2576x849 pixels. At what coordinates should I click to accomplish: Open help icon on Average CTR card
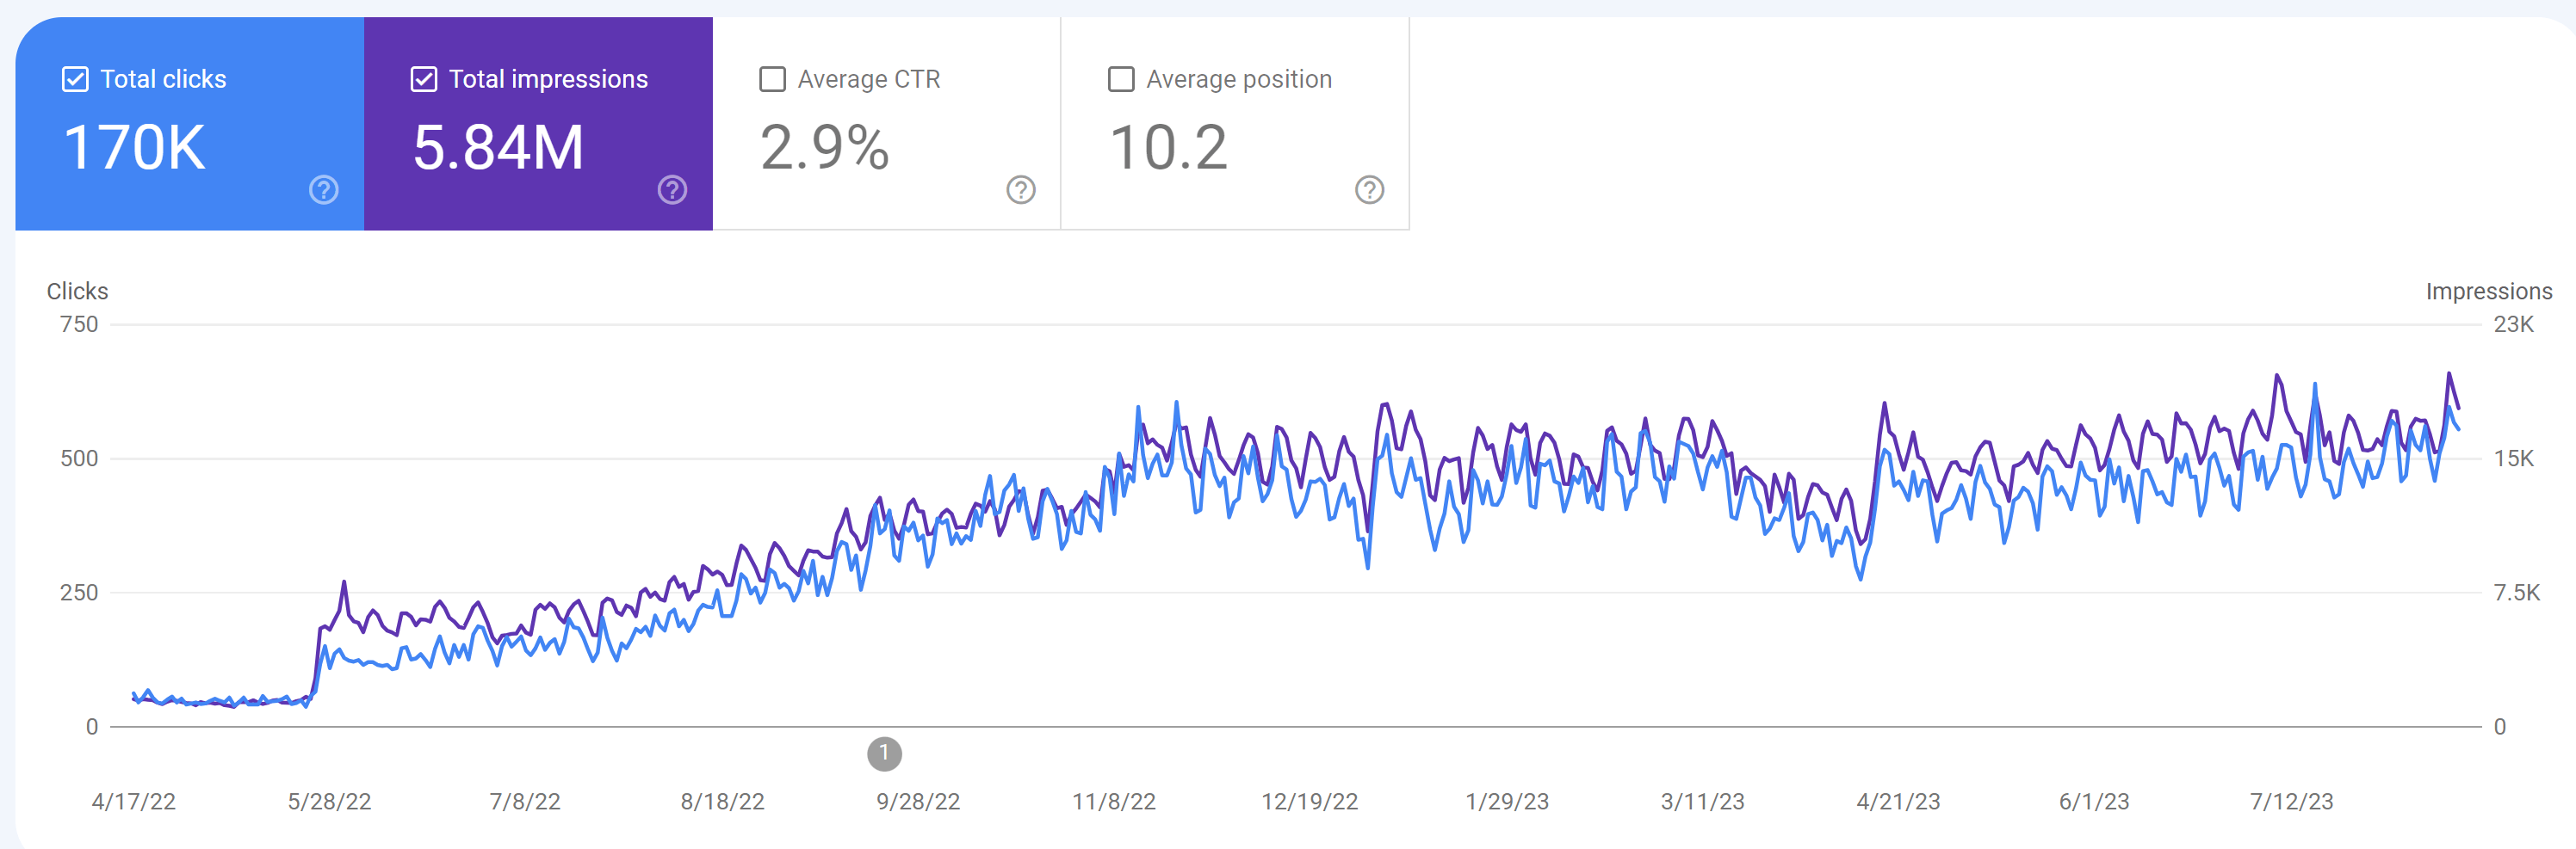pos(1021,190)
